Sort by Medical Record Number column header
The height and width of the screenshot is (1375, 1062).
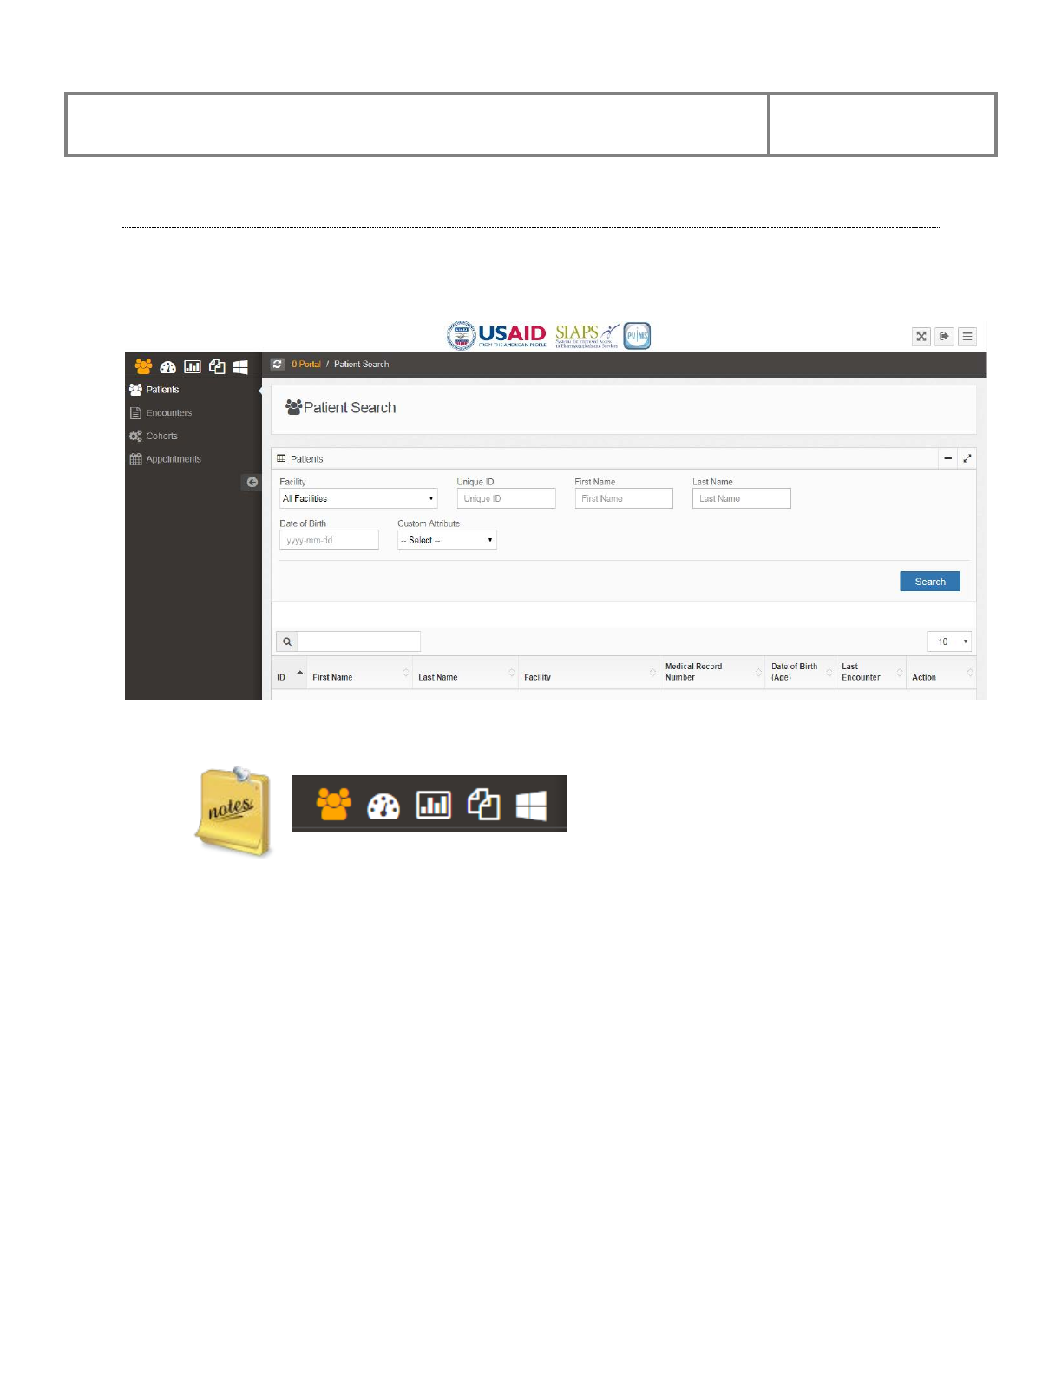(712, 674)
